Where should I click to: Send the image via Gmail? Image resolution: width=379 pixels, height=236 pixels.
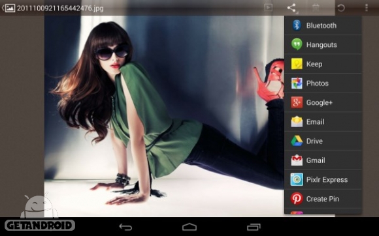pyautogui.click(x=323, y=160)
